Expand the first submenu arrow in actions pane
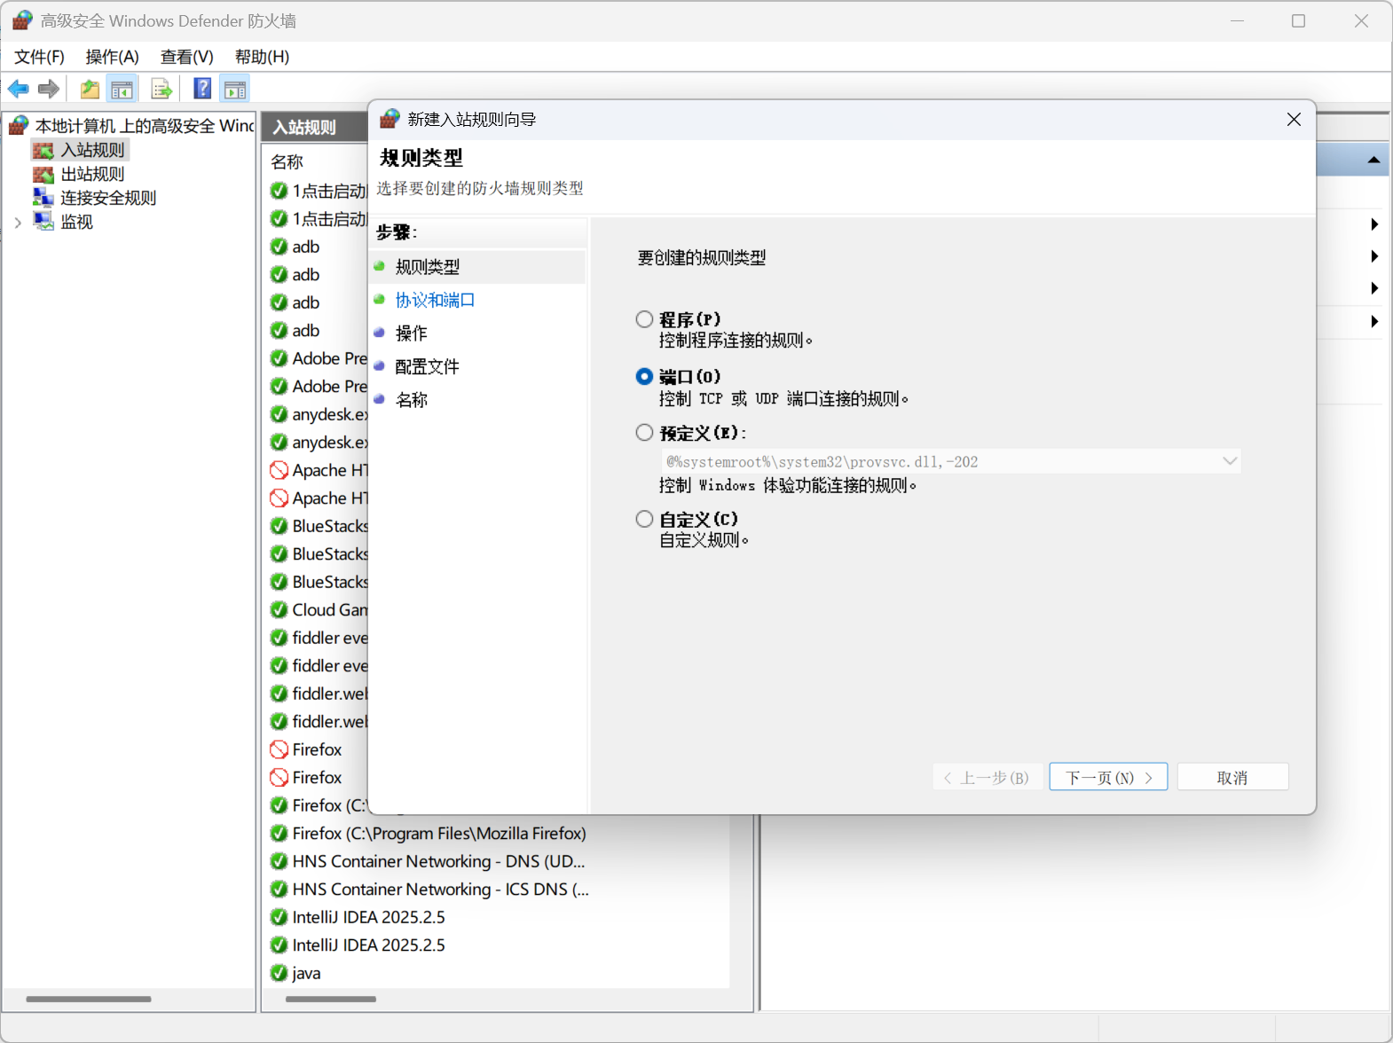 [1373, 224]
